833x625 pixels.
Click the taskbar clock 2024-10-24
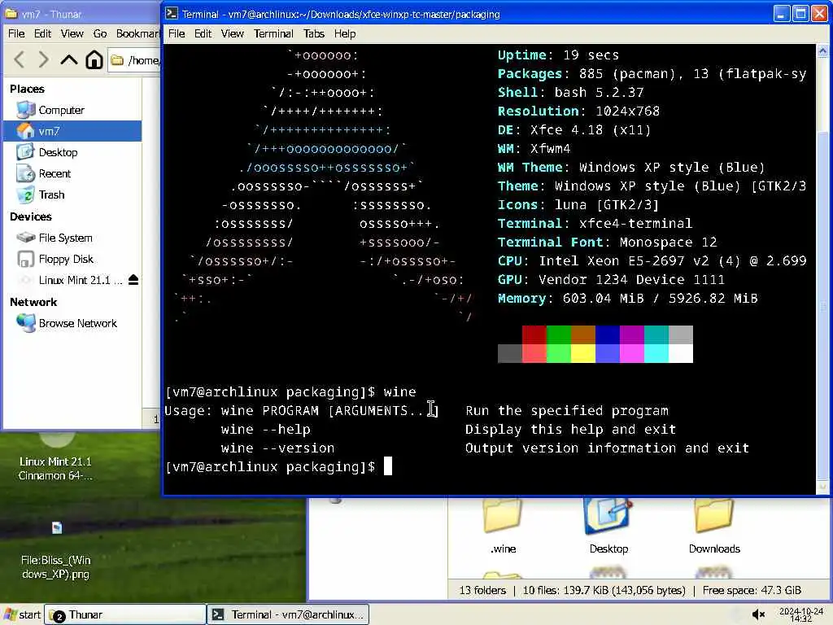pyautogui.click(x=800, y=614)
